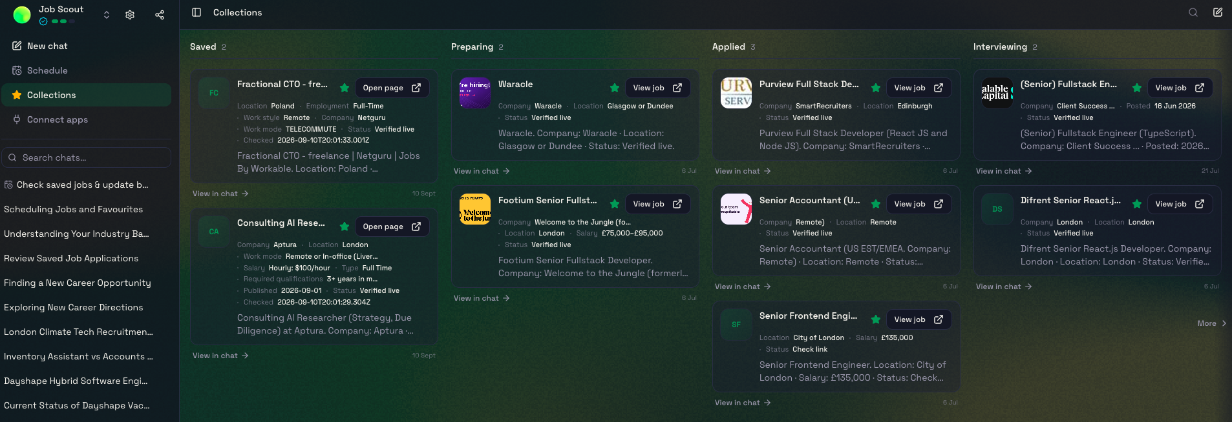View job for Difrent Senior React.js
1232x422 pixels.
click(1180, 204)
